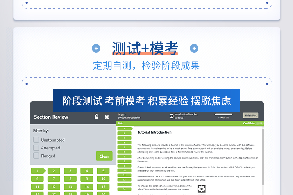293x195 pixels.
Task: Click the blue 阶段测试 考前模考 banner
Action: point(146,101)
